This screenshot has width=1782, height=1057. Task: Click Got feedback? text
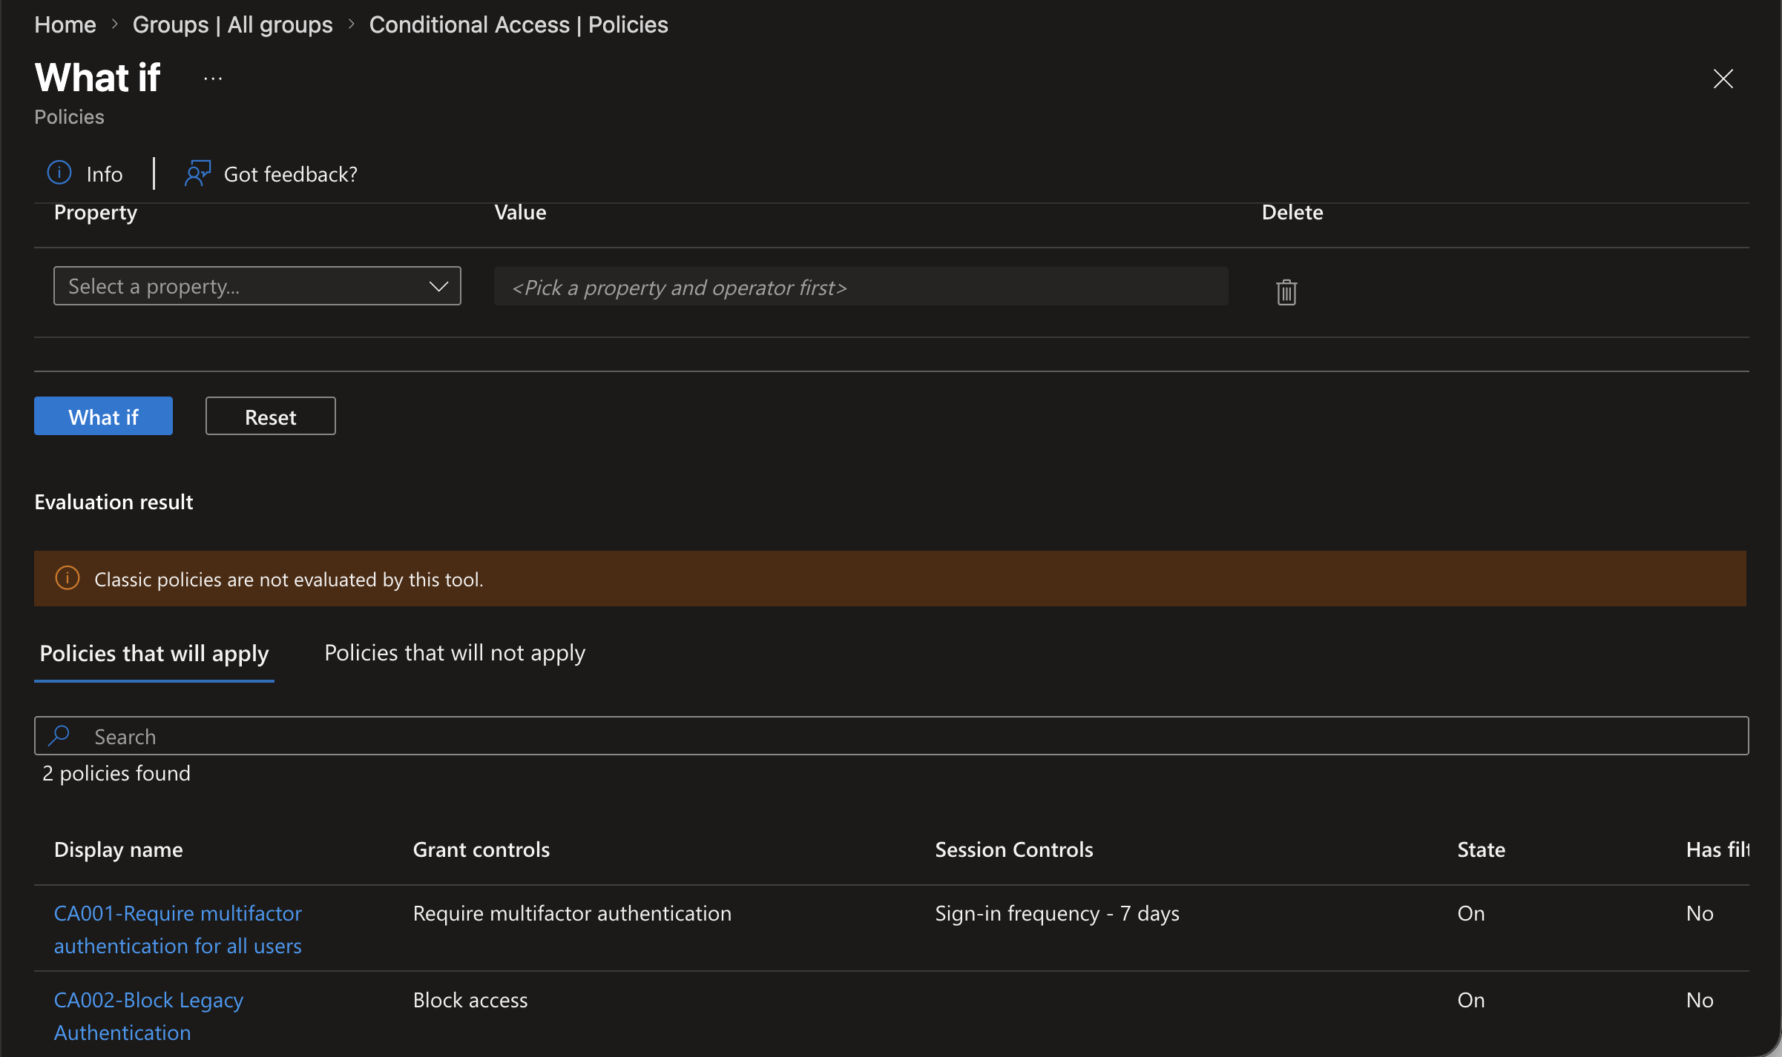click(291, 174)
